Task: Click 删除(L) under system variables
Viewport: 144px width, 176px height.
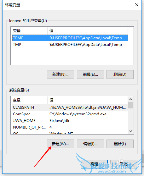Action: click(120, 144)
